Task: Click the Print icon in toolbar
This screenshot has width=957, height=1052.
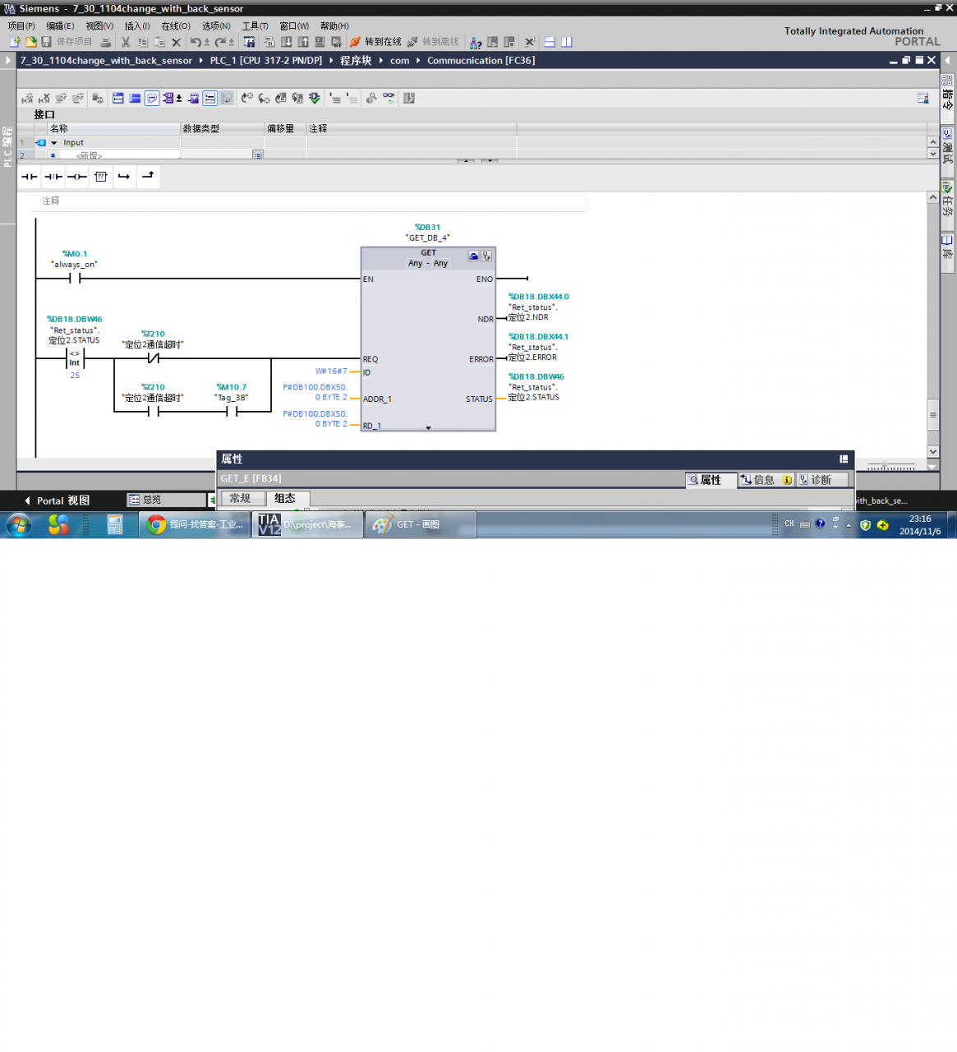Action: point(105,42)
